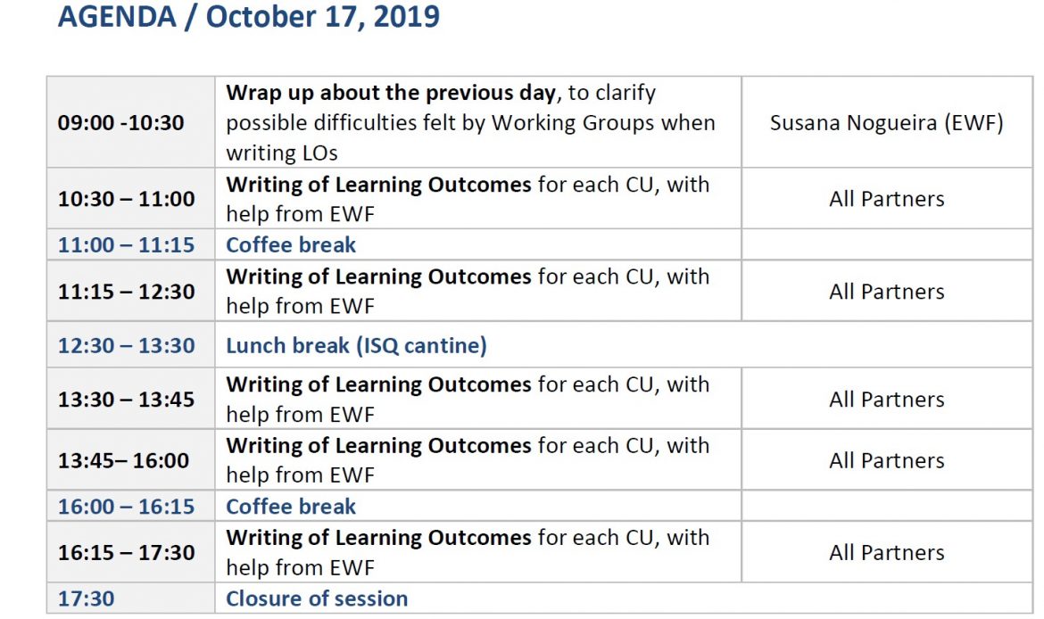
Task: Select the 13:45– 16:00 time cell
Action: click(x=123, y=460)
